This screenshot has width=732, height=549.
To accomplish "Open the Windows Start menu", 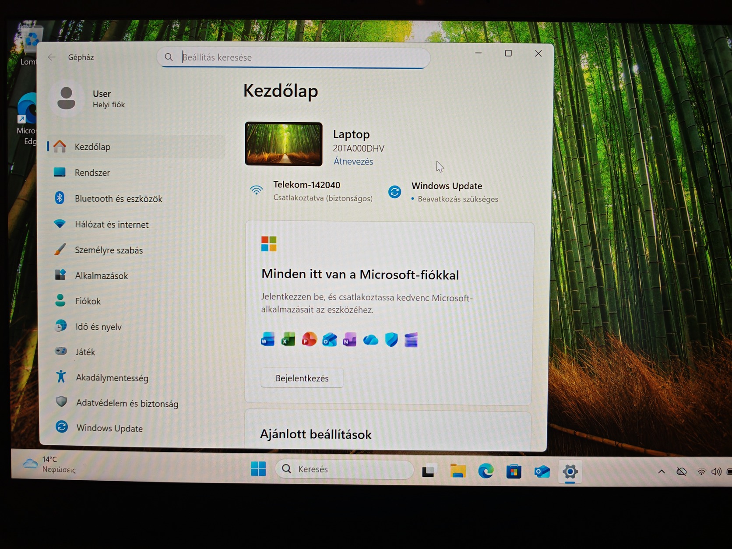I will pos(258,468).
